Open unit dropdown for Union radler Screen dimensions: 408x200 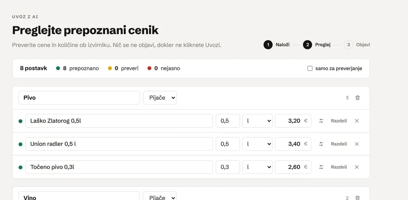pos(257,144)
